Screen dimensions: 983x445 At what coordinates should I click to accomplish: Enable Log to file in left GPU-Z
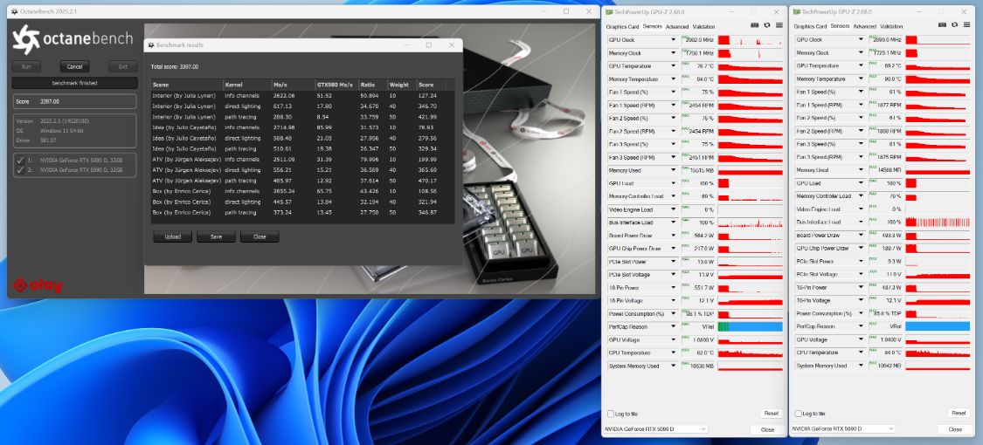(611, 414)
